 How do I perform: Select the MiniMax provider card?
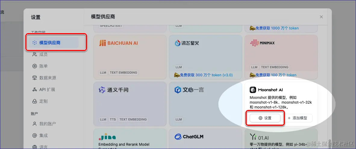(x=281, y=57)
